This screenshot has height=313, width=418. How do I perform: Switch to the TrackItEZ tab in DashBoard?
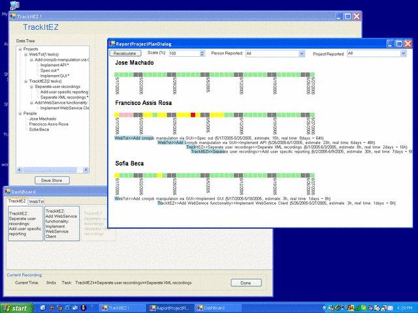tap(16, 201)
